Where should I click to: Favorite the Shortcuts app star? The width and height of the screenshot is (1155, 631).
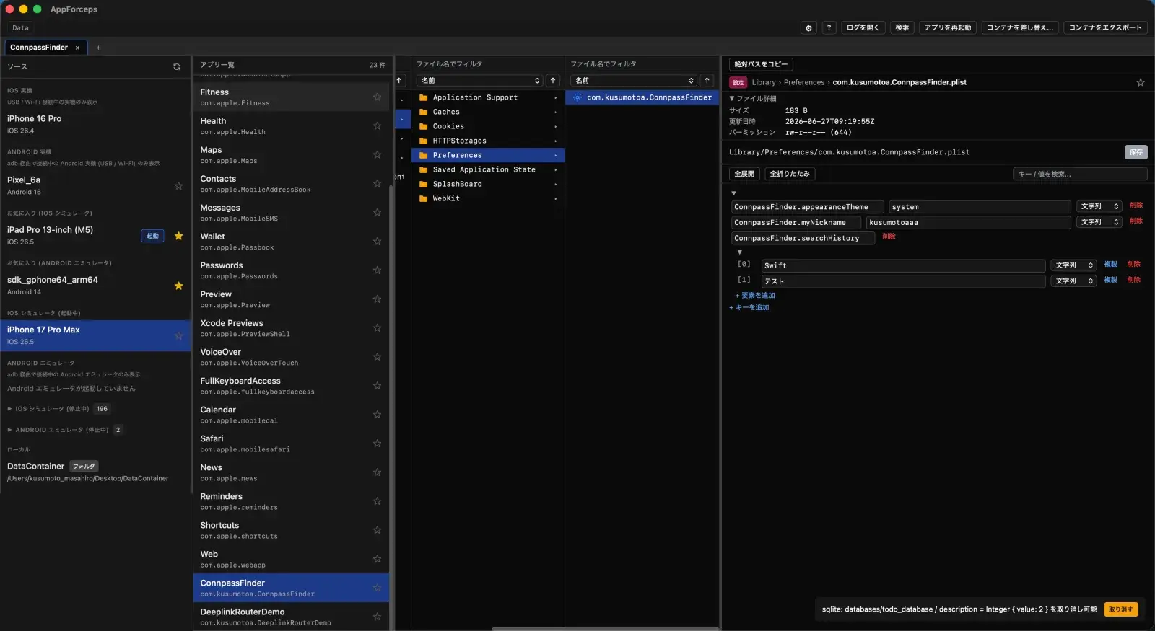[x=377, y=529]
